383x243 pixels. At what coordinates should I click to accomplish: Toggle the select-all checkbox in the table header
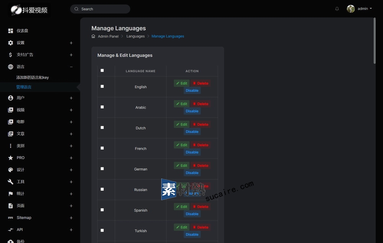(102, 70)
